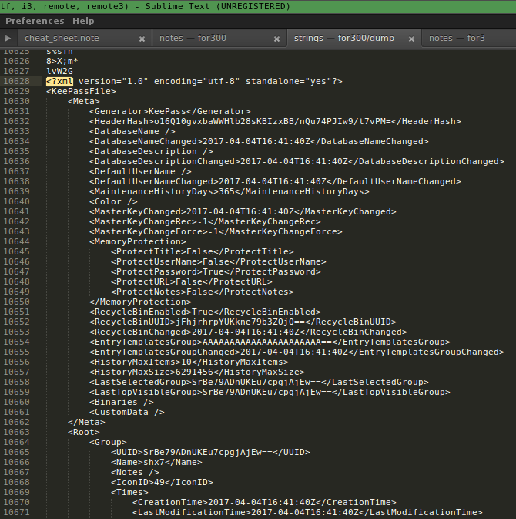
Task: Click the <Notes /> line
Action: click(x=135, y=472)
